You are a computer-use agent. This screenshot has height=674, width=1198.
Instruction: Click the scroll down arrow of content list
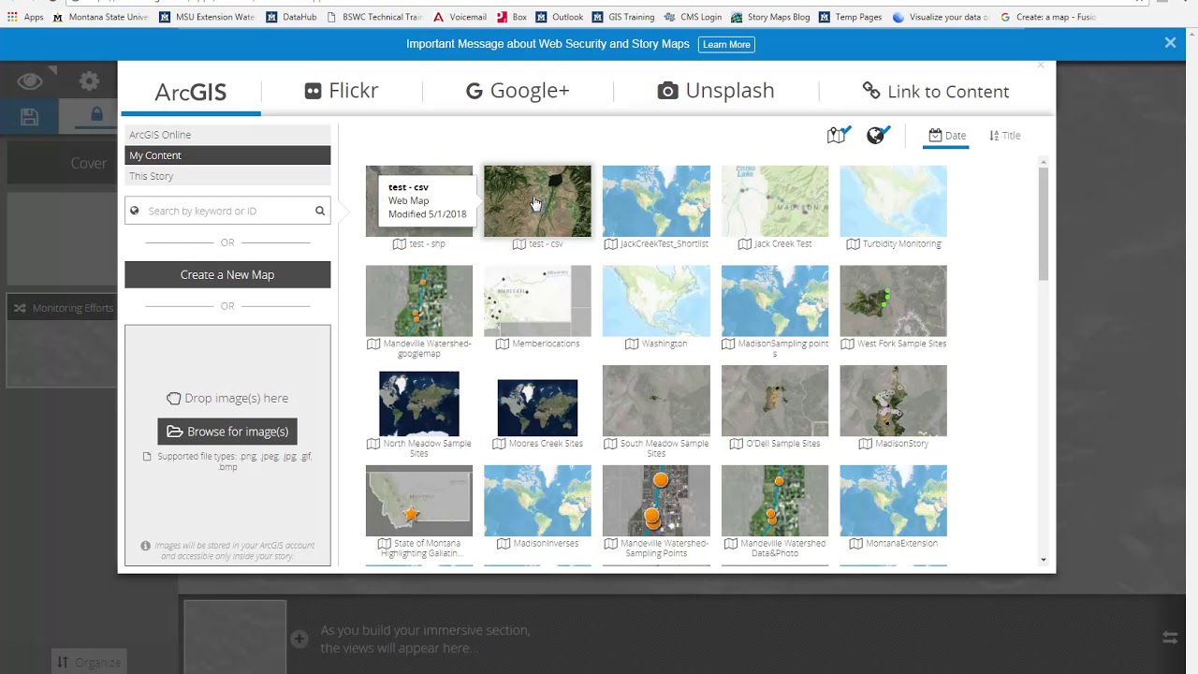1044,560
